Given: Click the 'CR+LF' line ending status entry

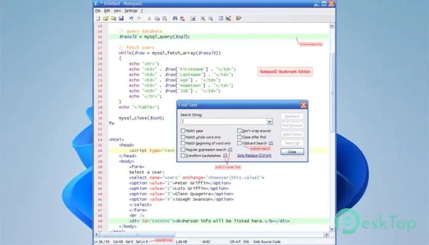Looking at the screenshot, I should point(235,242).
